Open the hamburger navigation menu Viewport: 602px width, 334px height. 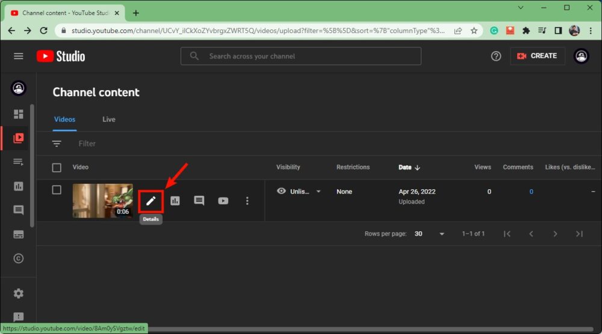point(19,56)
